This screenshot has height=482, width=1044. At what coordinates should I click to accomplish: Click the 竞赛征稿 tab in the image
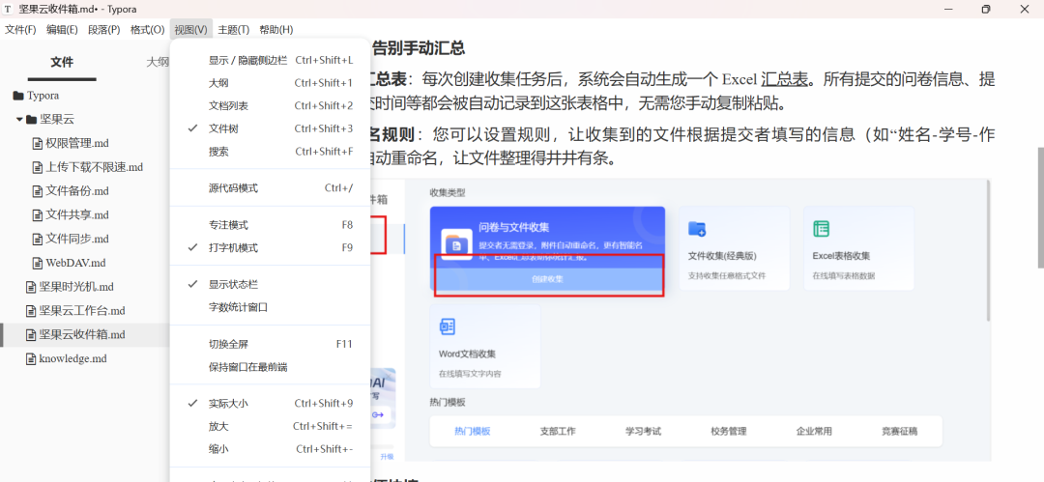click(x=900, y=432)
